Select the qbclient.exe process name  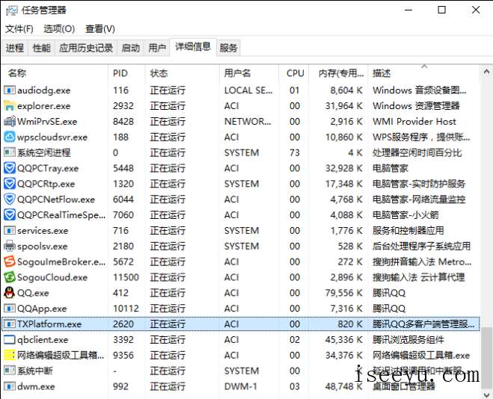click(x=43, y=340)
